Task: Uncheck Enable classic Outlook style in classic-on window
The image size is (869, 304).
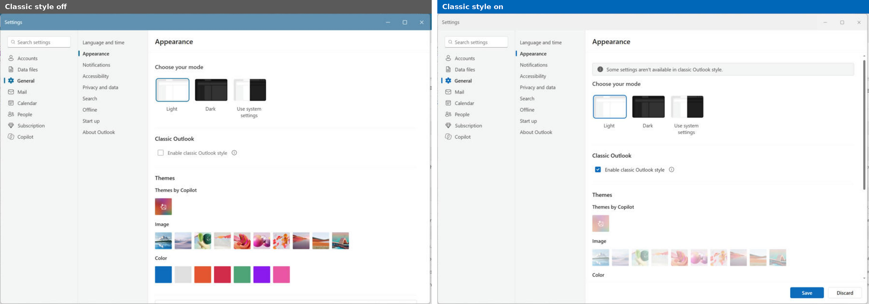Action: pyautogui.click(x=598, y=169)
